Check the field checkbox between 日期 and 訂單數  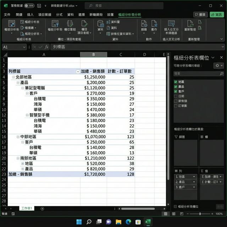coord(176,101)
